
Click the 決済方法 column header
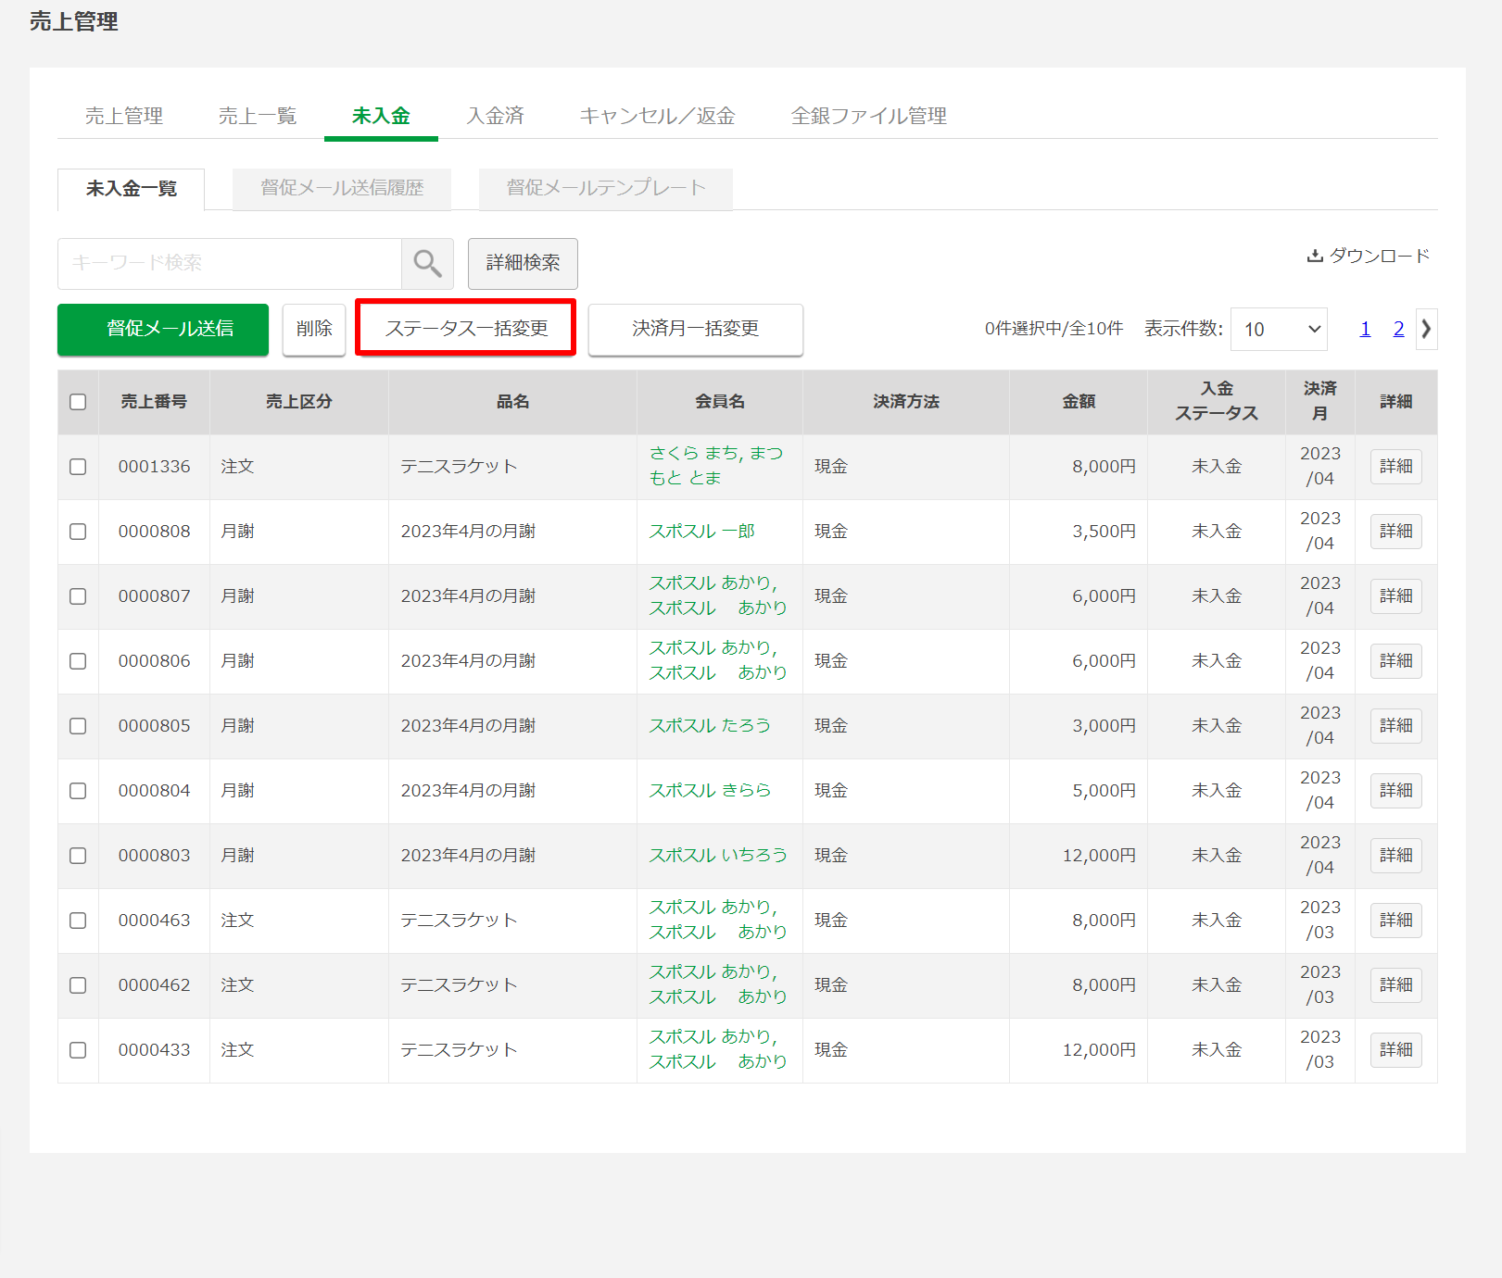pyautogui.click(x=906, y=402)
